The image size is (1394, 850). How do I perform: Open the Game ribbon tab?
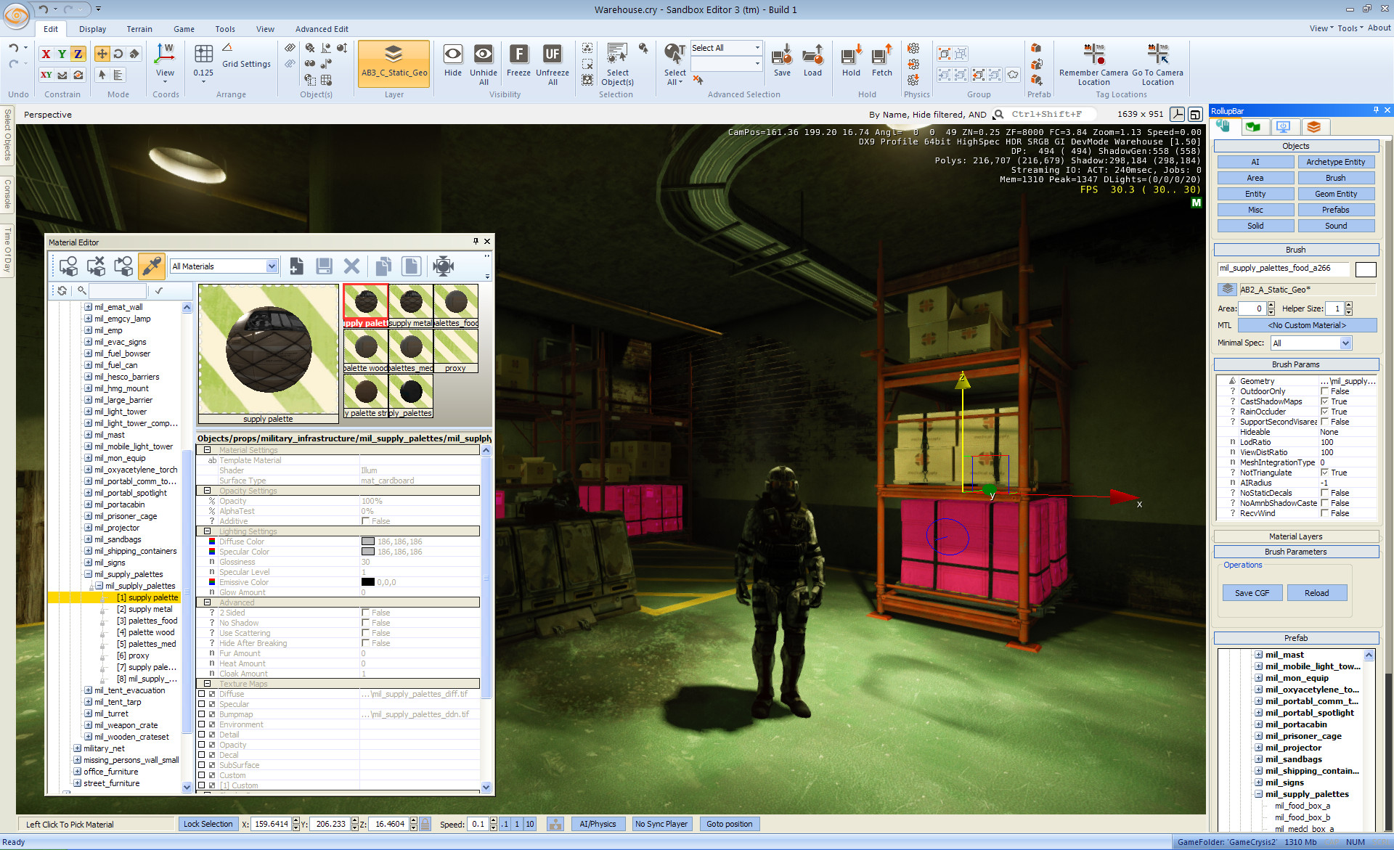point(184,29)
